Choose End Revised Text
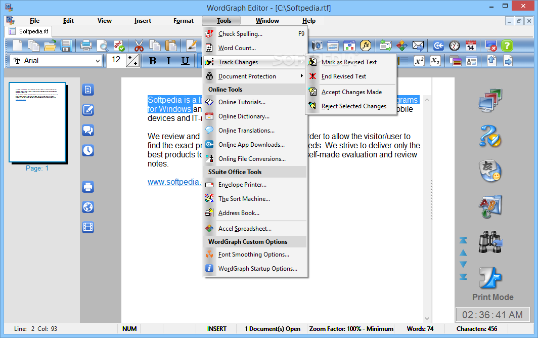538x338 pixels. pyautogui.click(x=351, y=76)
